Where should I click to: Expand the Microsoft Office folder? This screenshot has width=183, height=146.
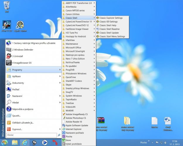point(79,48)
